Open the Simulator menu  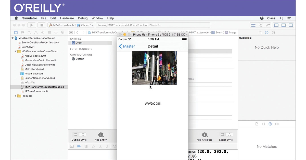(x=30, y=18)
